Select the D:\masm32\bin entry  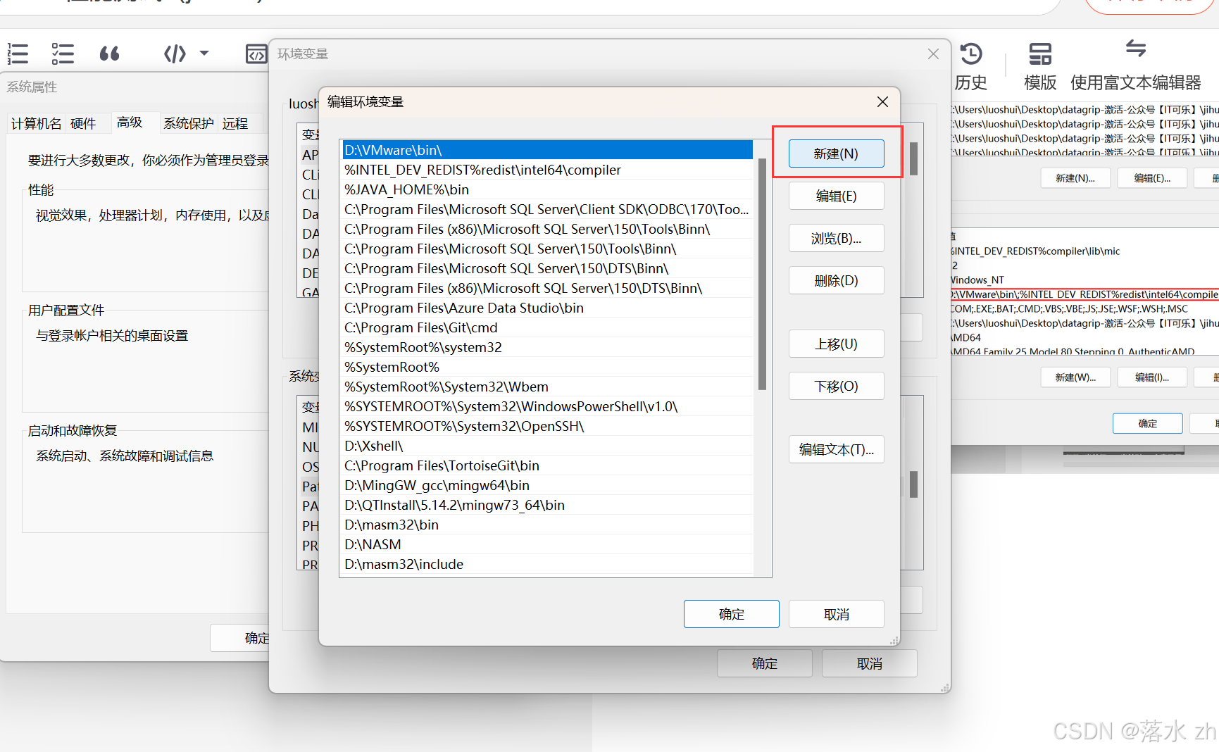pyautogui.click(x=547, y=525)
